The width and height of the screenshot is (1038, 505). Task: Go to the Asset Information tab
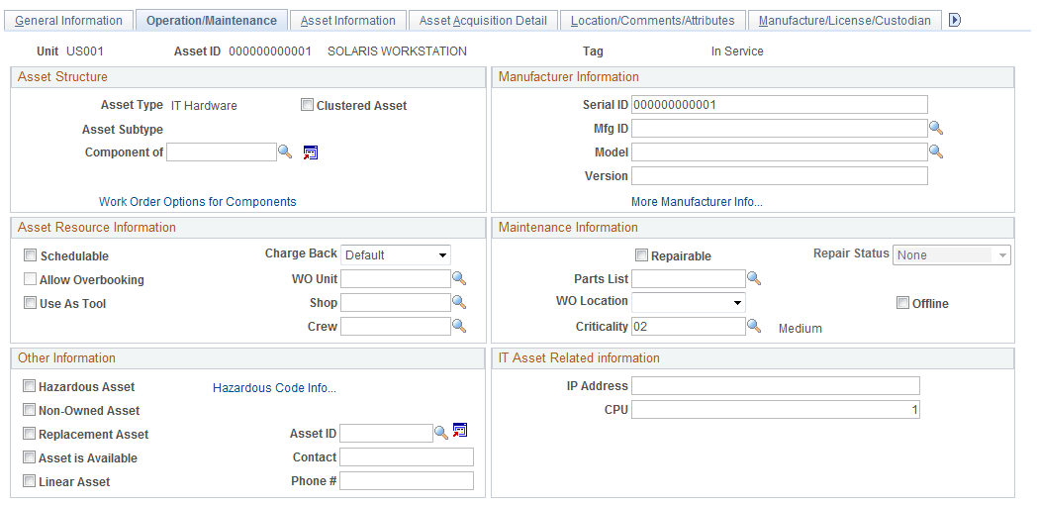[x=348, y=21]
